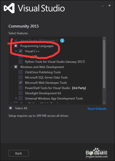Go Back to previous setup page
Viewport: 115px width, 161px height.
click(18, 153)
